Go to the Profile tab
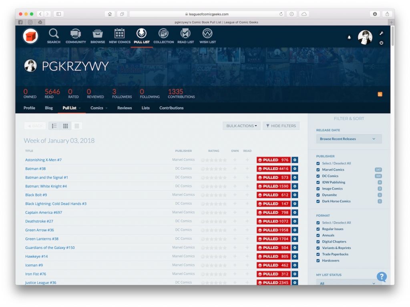Screen dimensions: 410x307 click(x=29, y=108)
